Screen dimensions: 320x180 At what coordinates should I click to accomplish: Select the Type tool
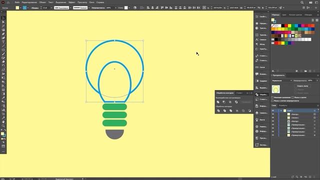tap(3, 42)
